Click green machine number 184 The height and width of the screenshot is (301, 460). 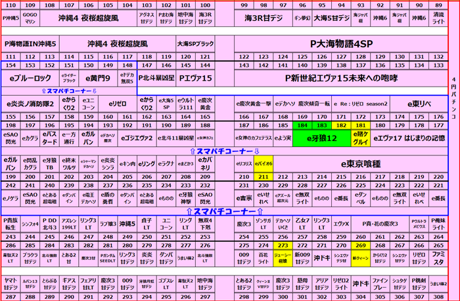tap(302, 125)
